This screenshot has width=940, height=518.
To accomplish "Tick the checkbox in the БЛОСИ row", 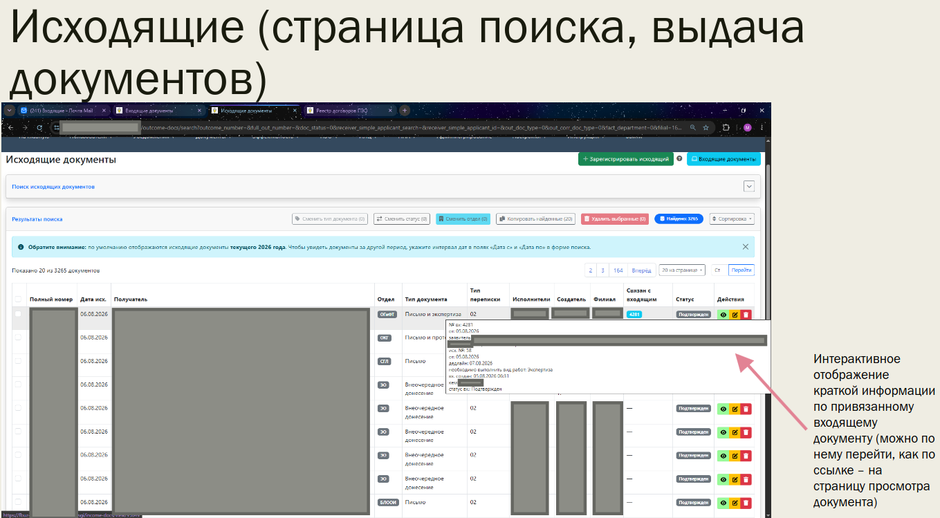I will tap(18, 502).
